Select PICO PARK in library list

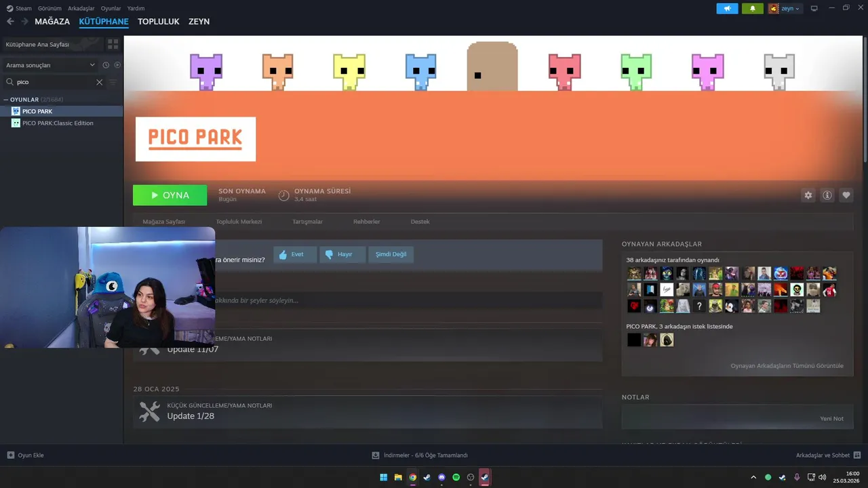click(62, 111)
